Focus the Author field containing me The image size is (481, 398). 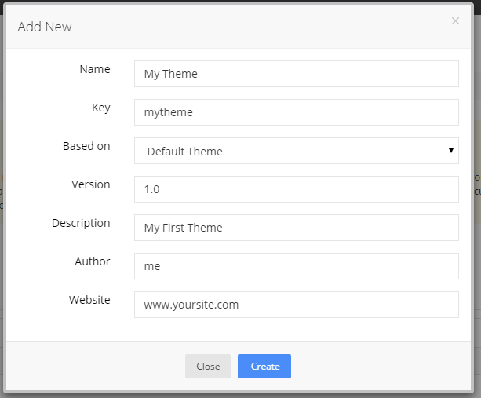click(x=296, y=266)
